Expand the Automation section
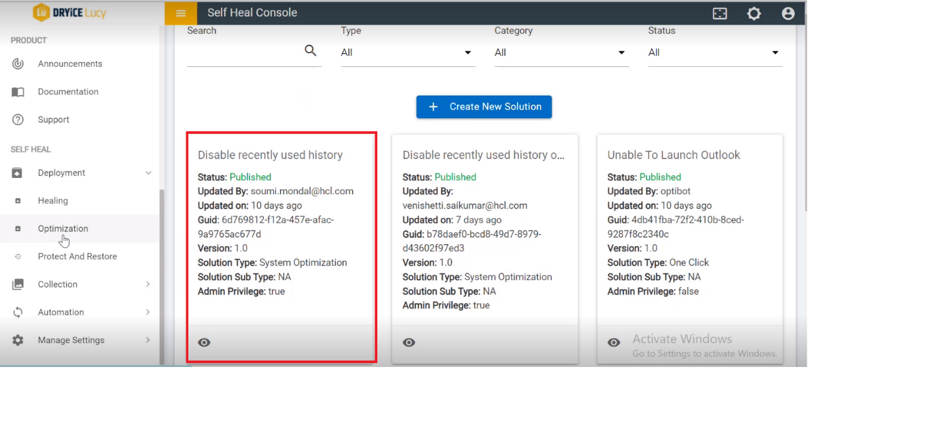The height and width of the screenshot is (443, 930). [x=62, y=312]
